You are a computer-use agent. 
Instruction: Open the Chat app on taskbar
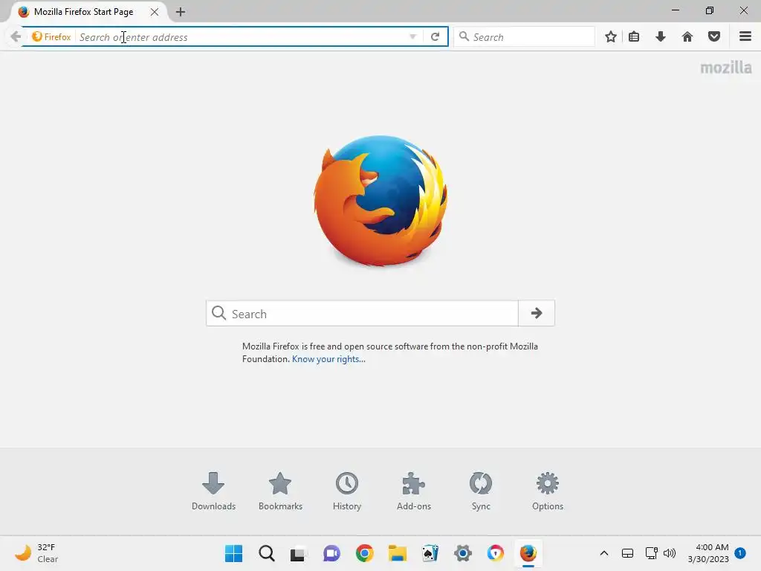coord(331,553)
